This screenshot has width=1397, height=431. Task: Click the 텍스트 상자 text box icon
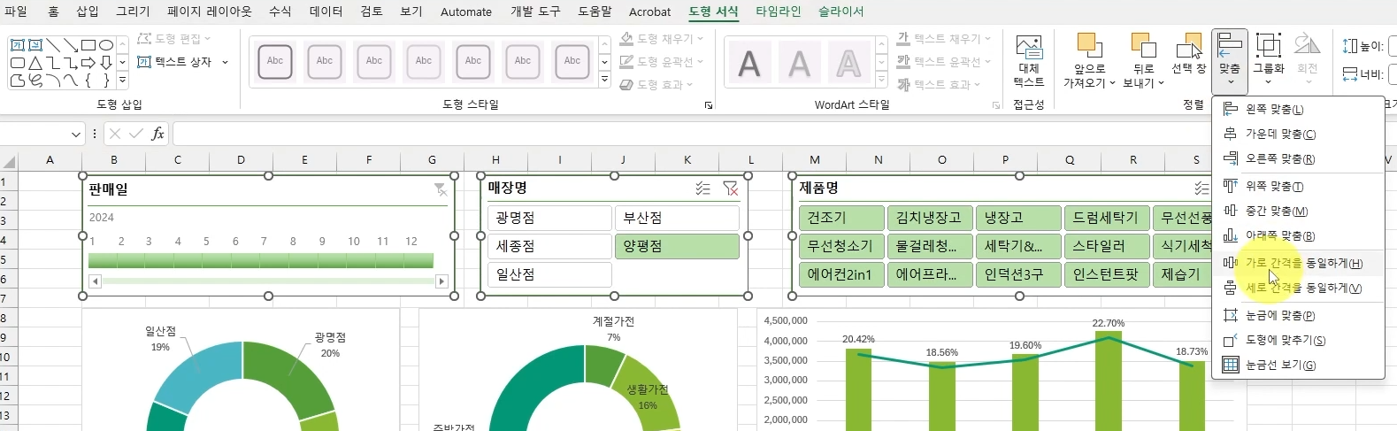[144, 62]
